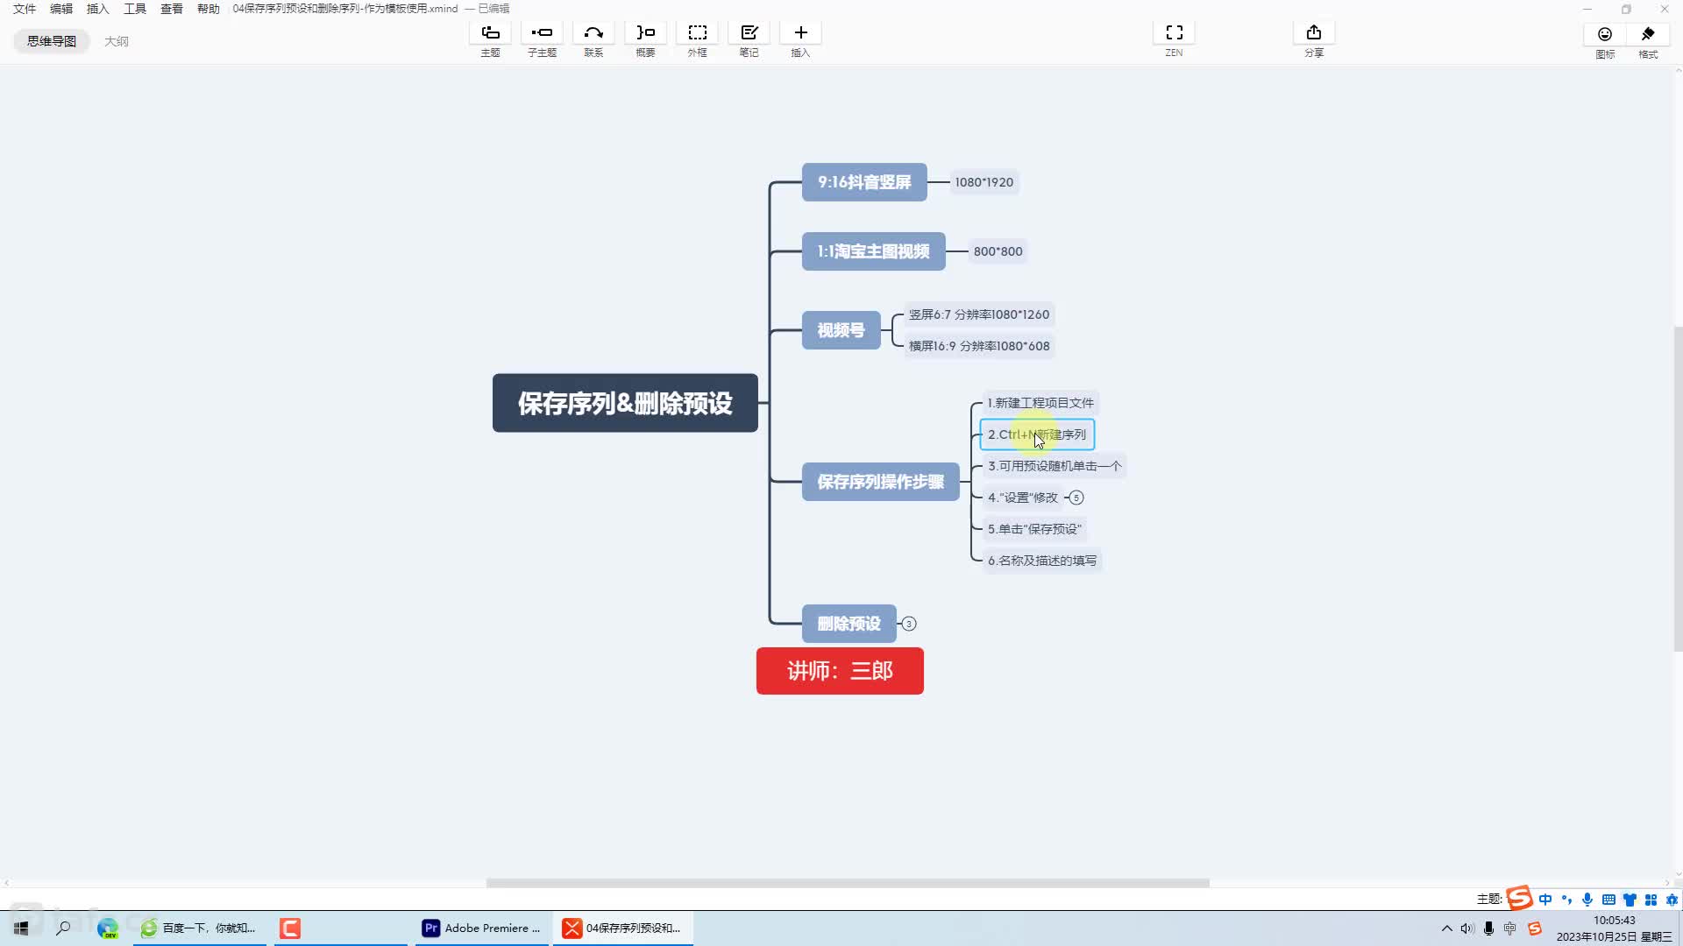Select subtopic 3.可用预设随机单击一个
This screenshot has width=1683, height=946.
(x=1055, y=466)
